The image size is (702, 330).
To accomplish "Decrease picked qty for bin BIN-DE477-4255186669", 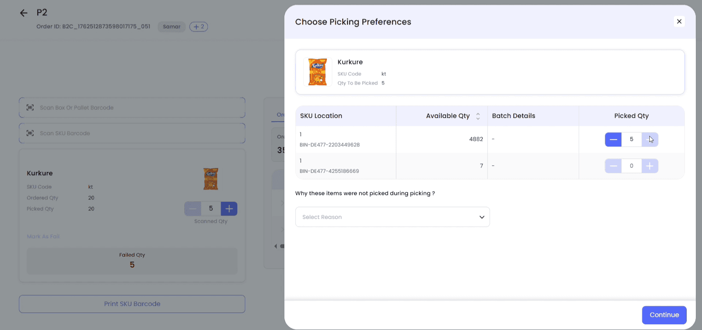I will (x=613, y=166).
